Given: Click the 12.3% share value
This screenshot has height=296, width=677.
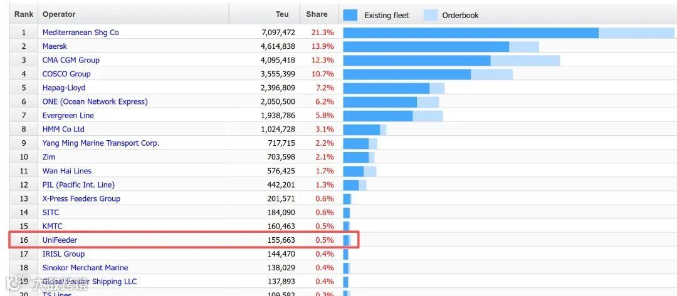Looking at the screenshot, I should [323, 60].
